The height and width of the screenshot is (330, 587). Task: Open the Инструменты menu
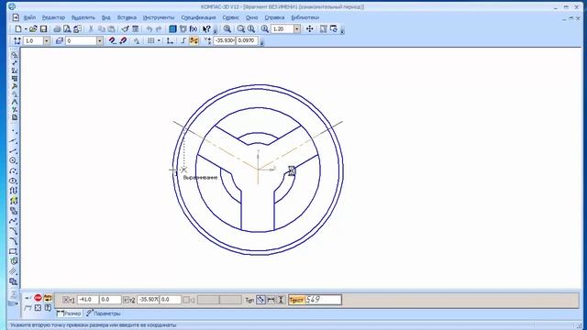(x=159, y=17)
